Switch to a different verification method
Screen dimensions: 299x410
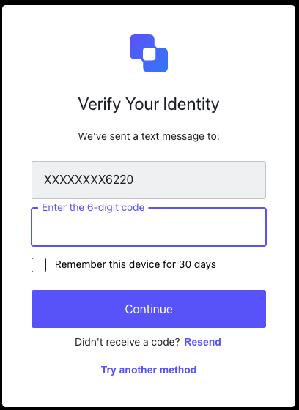click(x=149, y=370)
